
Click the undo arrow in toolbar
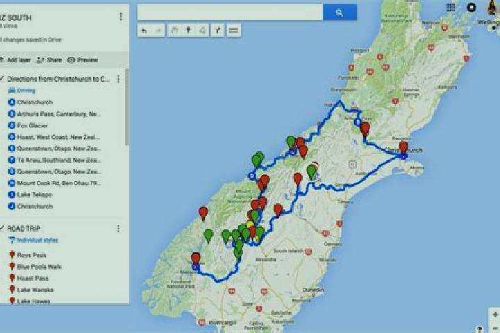(x=144, y=31)
